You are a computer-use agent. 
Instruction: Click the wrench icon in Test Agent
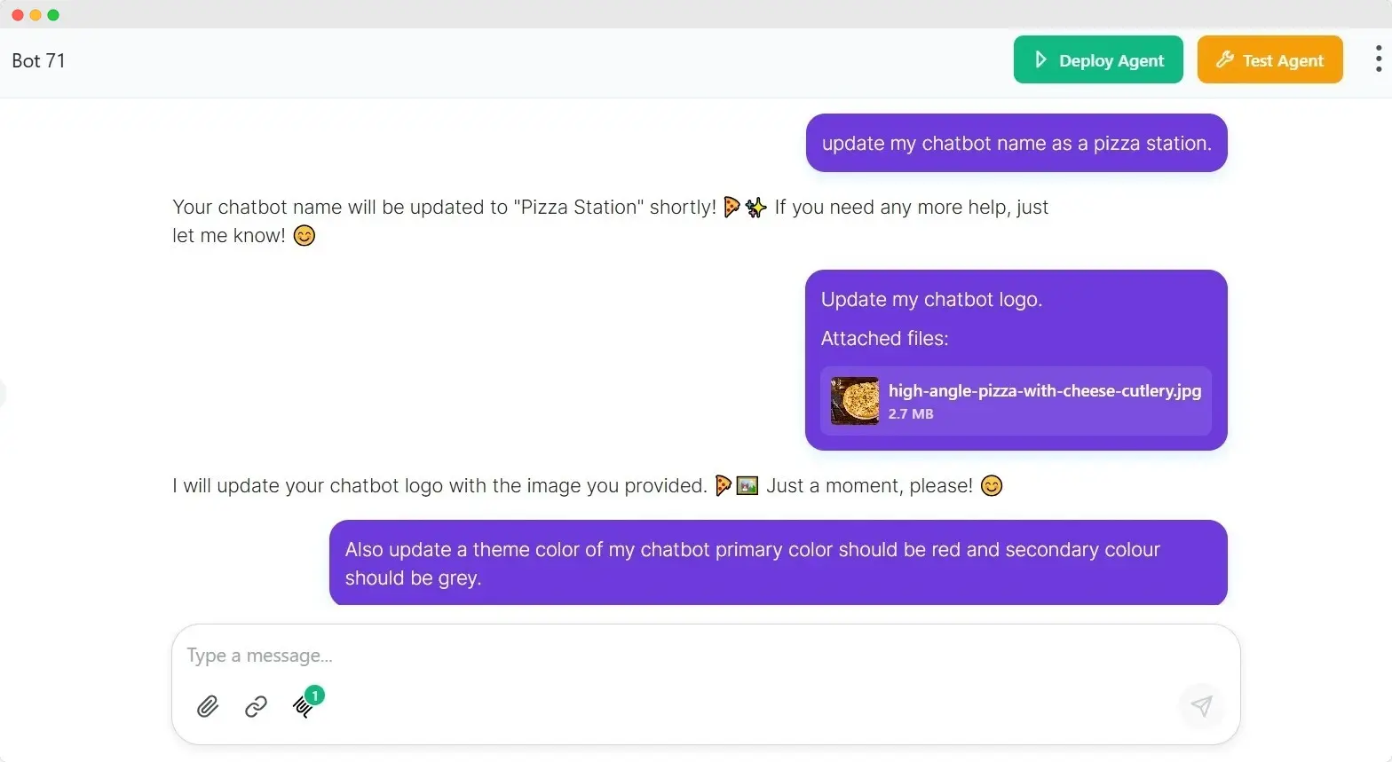pyautogui.click(x=1225, y=59)
